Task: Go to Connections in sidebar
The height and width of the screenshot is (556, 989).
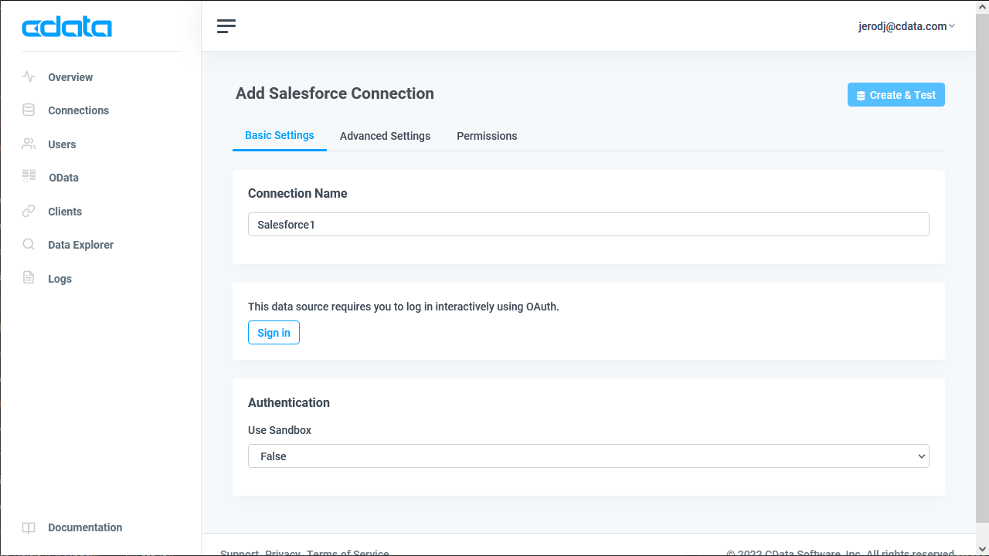Action: point(78,110)
